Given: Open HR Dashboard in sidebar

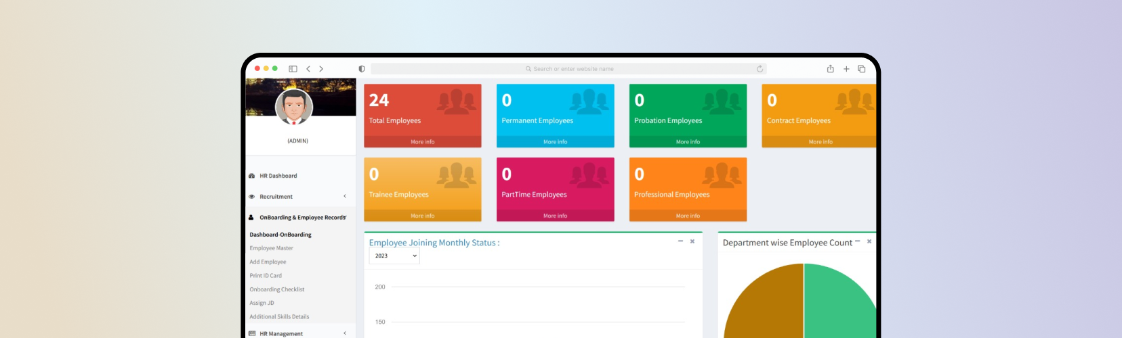Looking at the screenshot, I should (x=278, y=176).
